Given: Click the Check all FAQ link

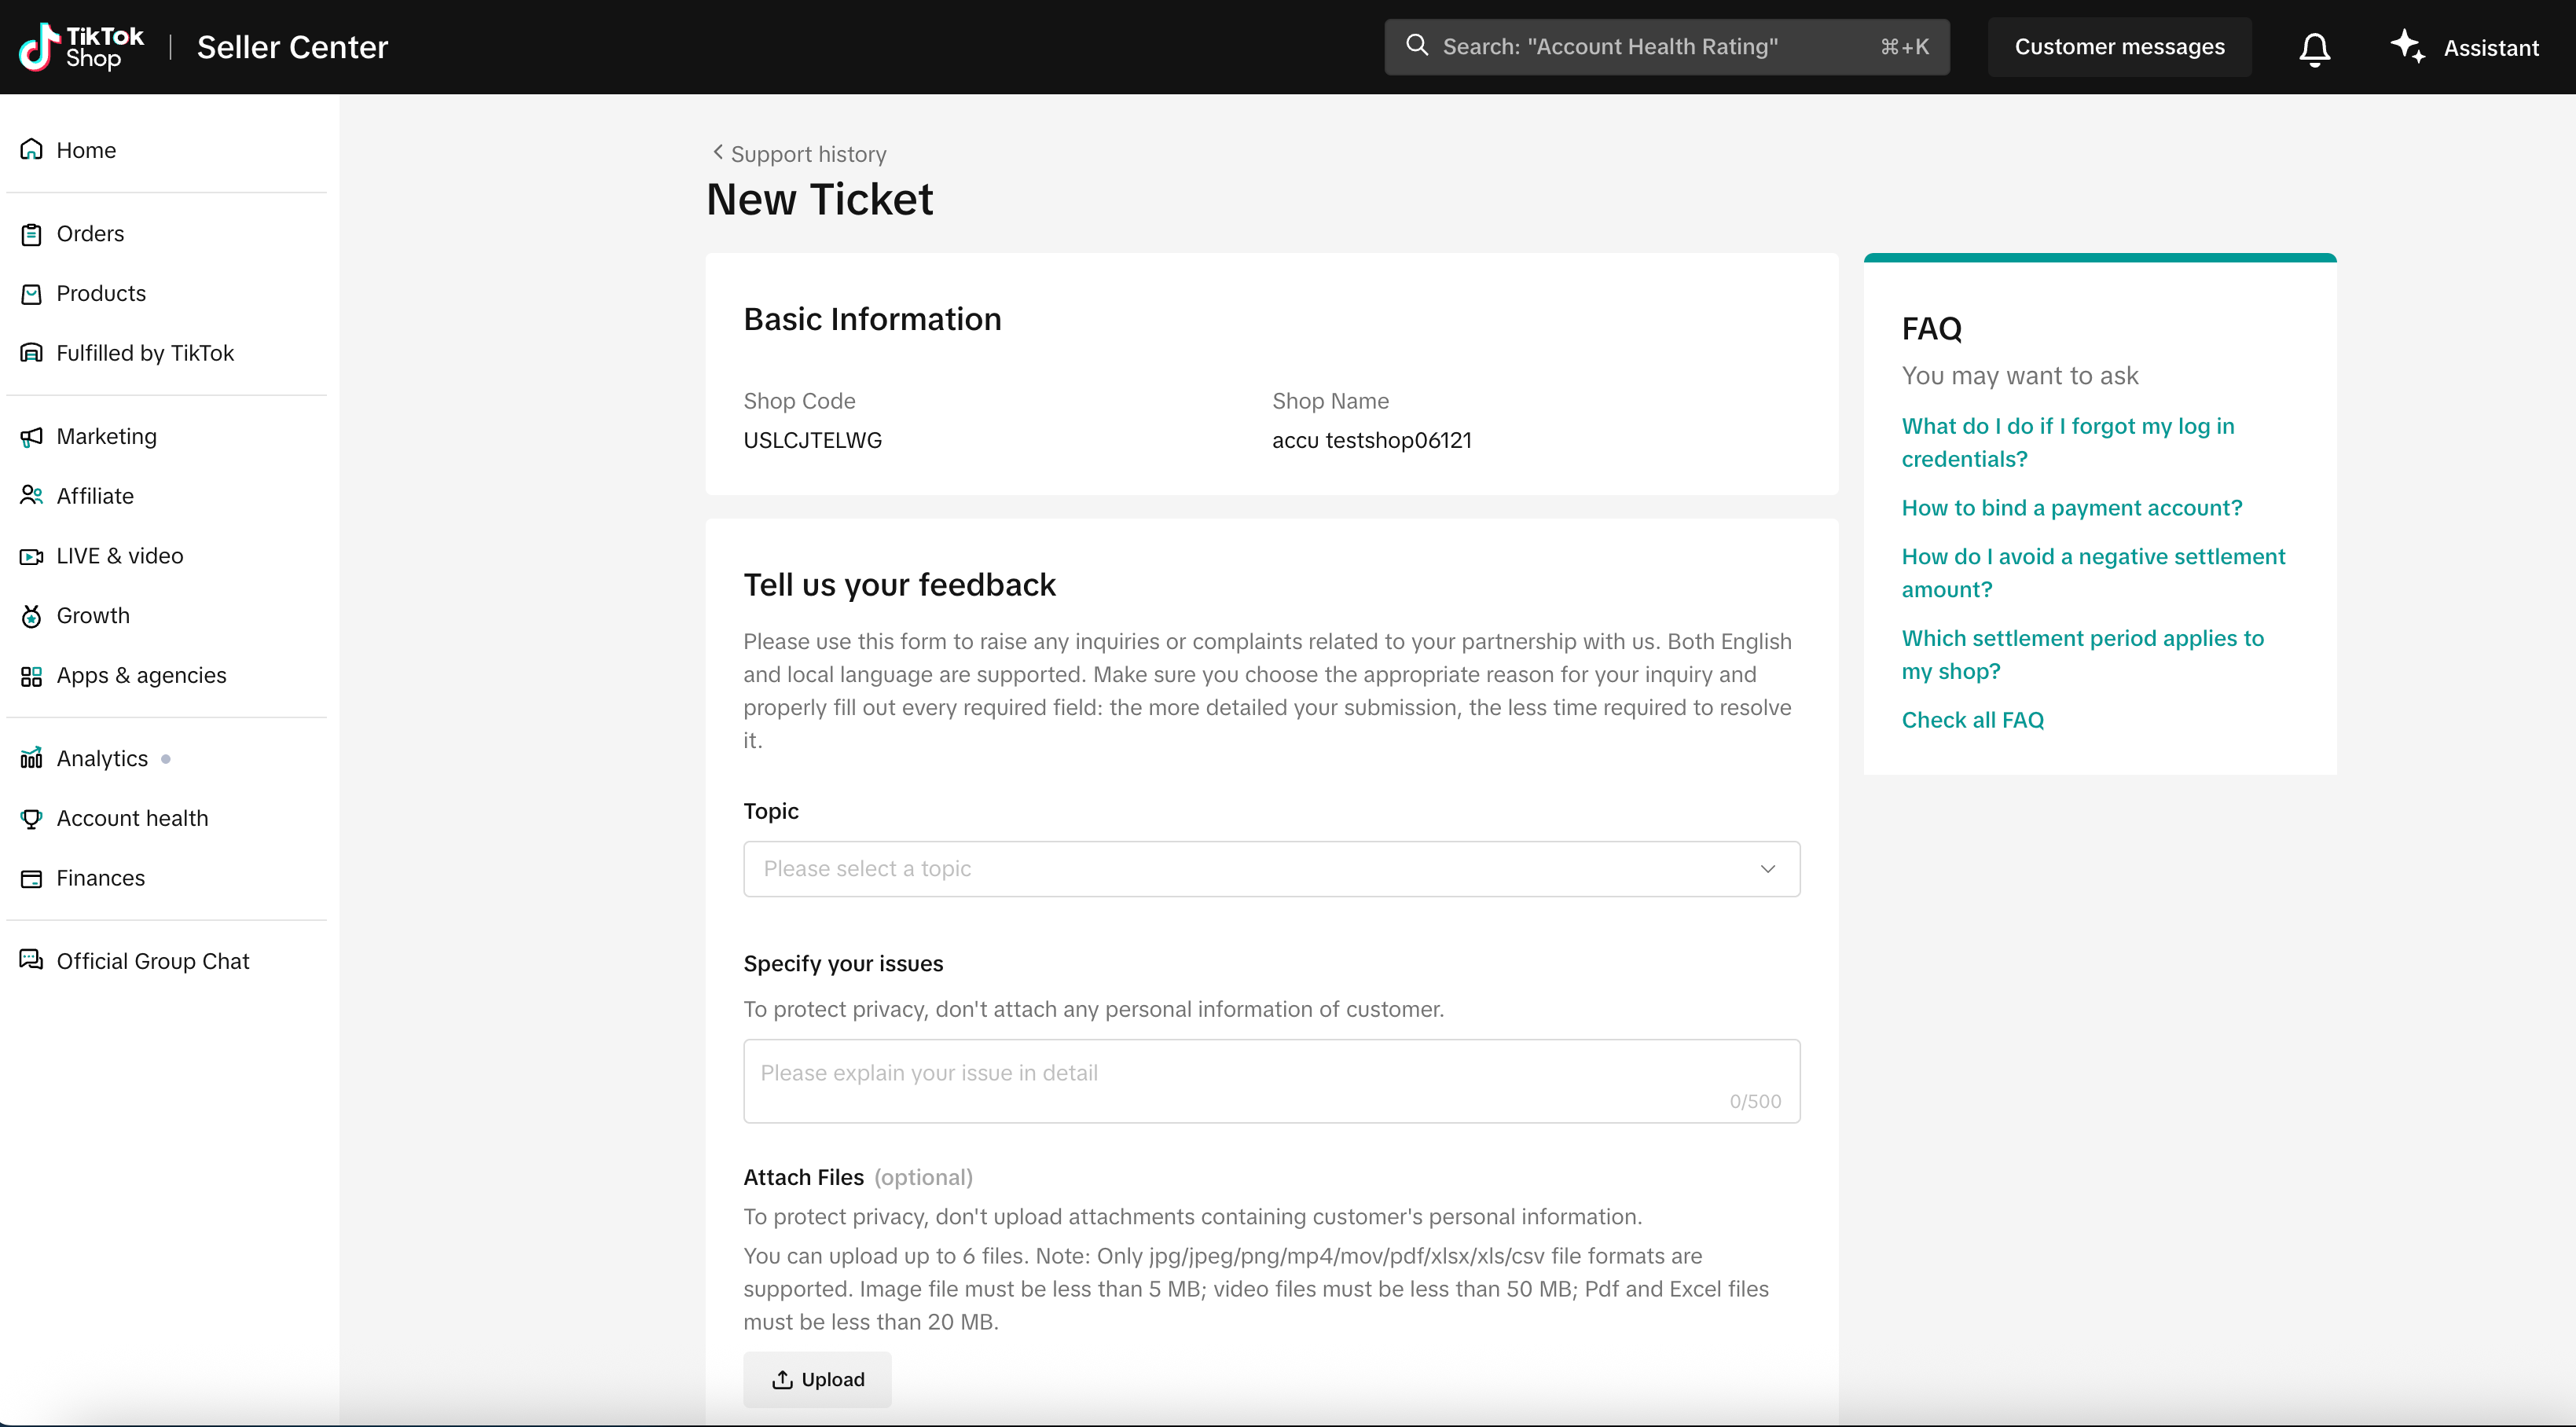Looking at the screenshot, I should point(1972,720).
